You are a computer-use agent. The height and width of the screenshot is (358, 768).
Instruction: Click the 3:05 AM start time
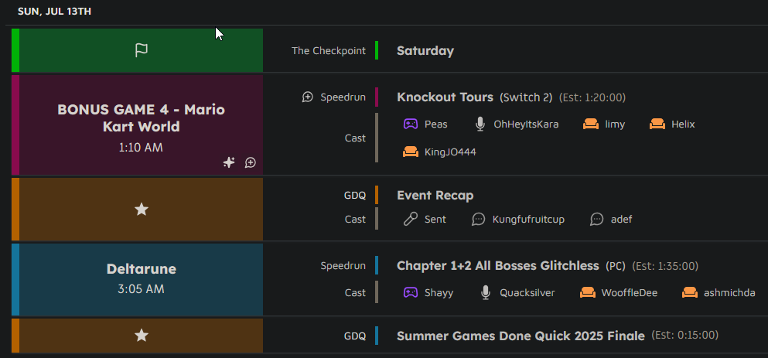tap(141, 289)
